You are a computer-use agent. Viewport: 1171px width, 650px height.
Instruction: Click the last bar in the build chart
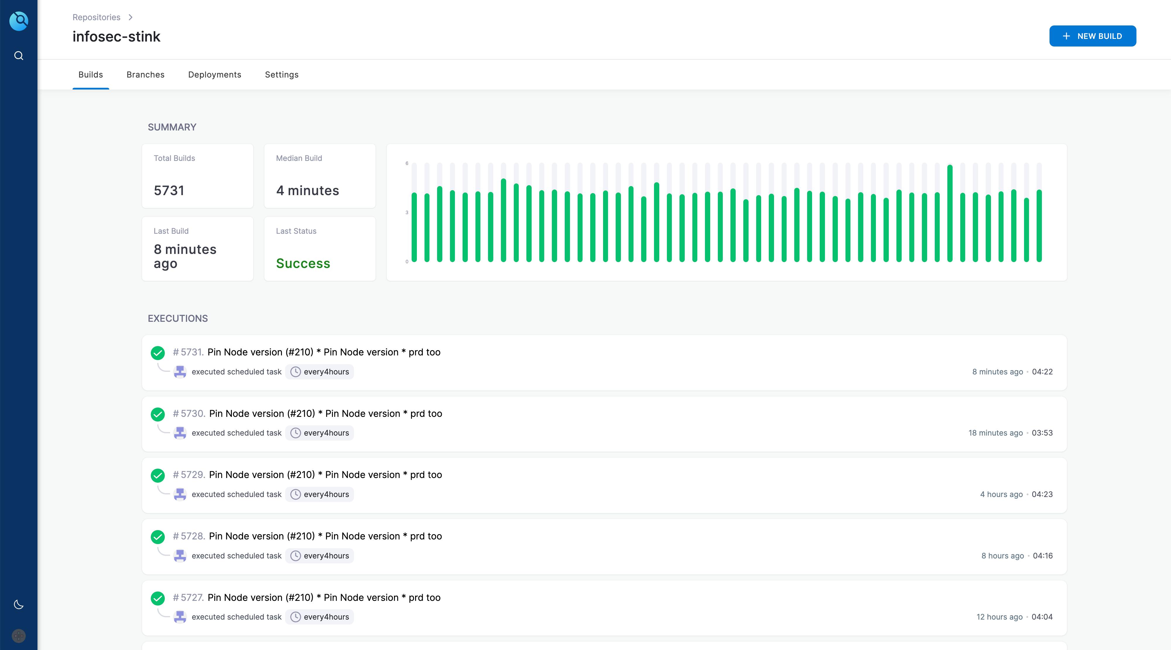pos(1039,226)
